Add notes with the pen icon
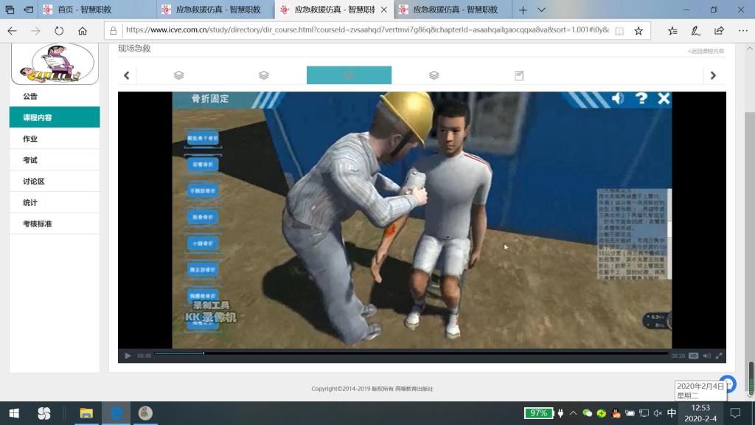 click(696, 31)
